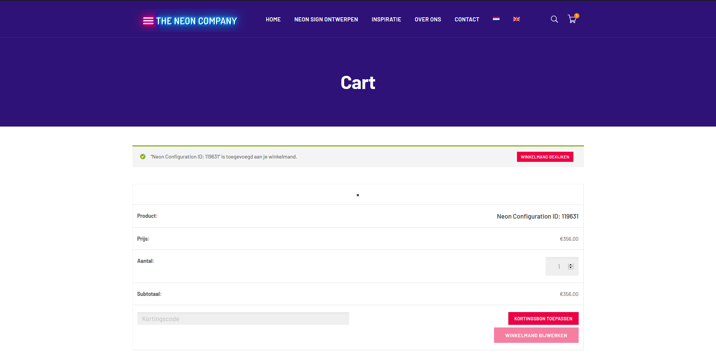
Task: Switch language with the Dutch flag
Action: point(496,19)
